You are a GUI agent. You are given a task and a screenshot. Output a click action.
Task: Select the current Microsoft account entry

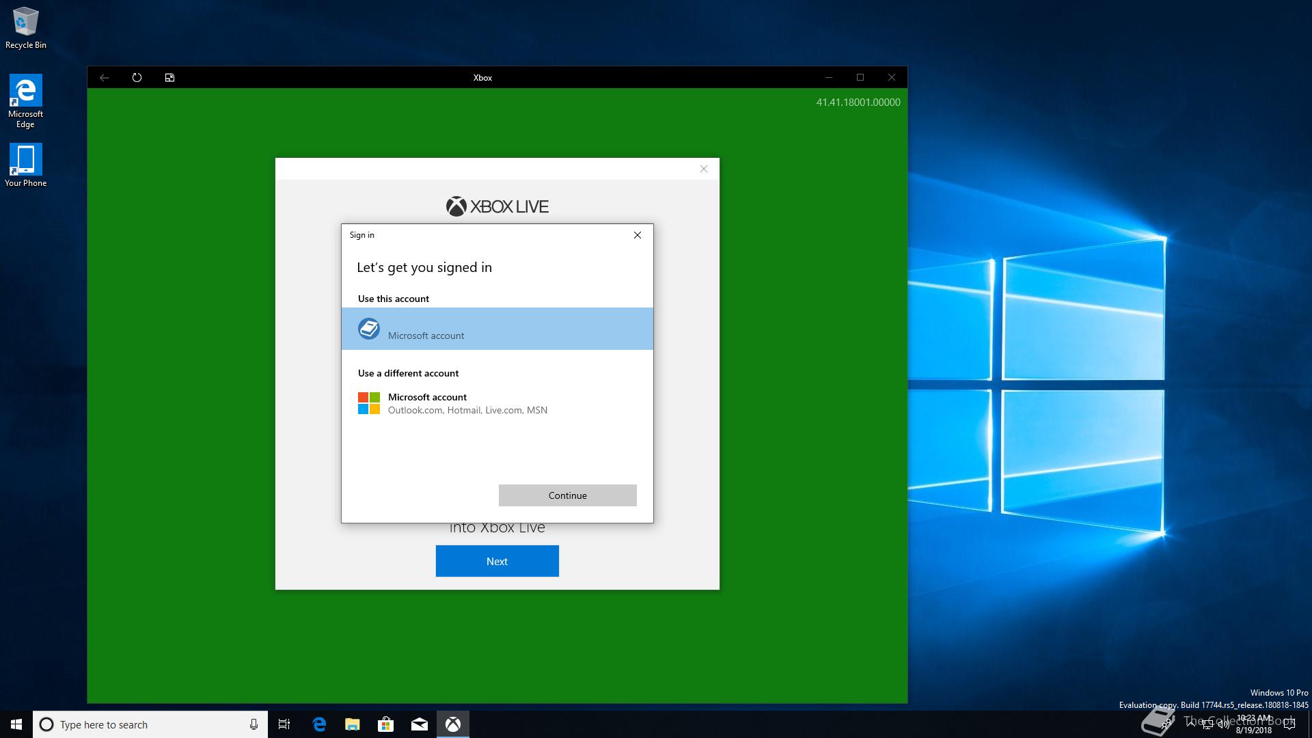pyautogui.click(x=497, y=329)
